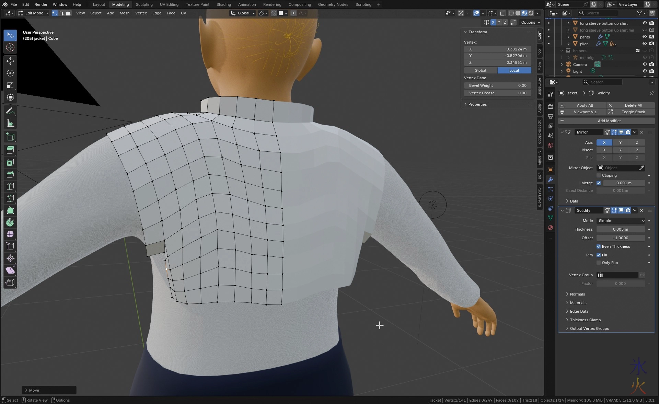
Task: Pick the Loop Cut tool
Action: pos(10,186)
